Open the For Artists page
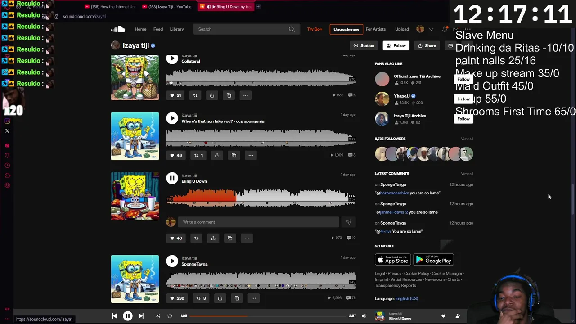 (x=376, y=29)
